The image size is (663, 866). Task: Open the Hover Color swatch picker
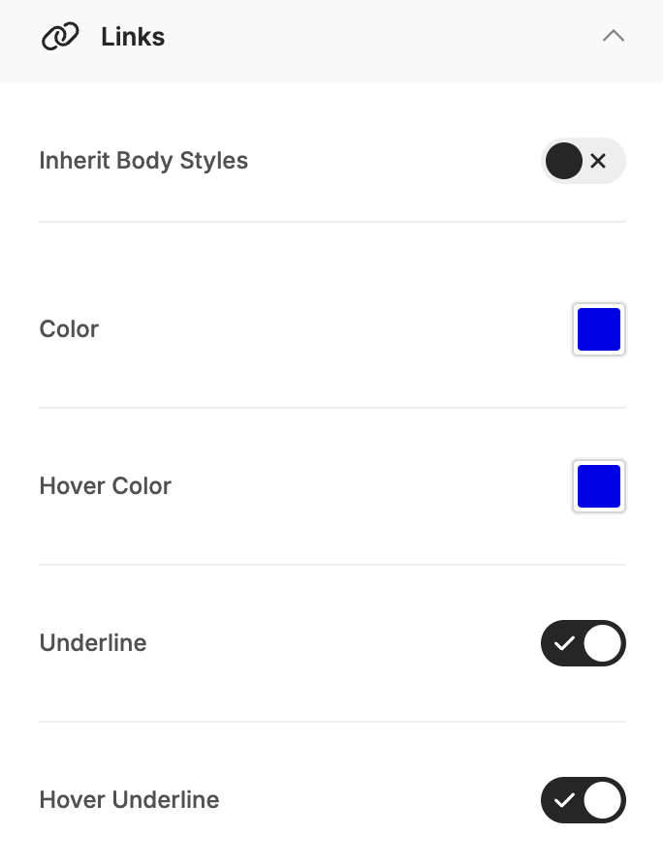pyautogui.click(x=599, y=486)
